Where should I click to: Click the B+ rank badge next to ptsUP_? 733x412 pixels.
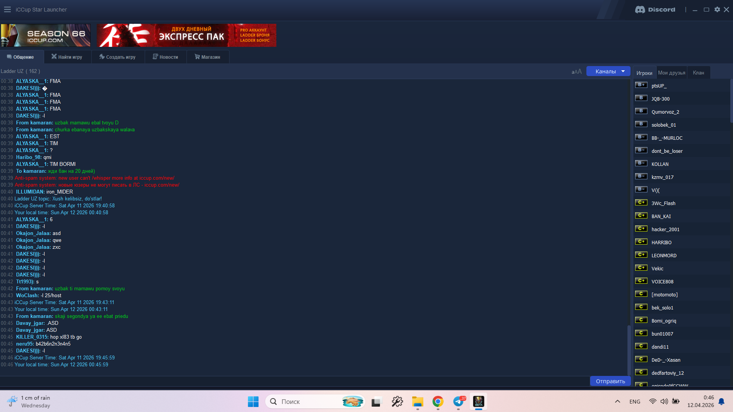[641, 85]
